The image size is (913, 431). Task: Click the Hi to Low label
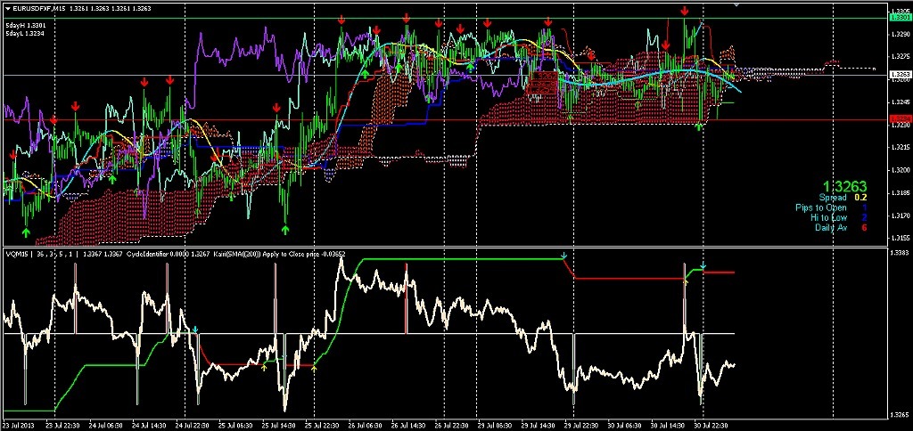pos(829,217)
